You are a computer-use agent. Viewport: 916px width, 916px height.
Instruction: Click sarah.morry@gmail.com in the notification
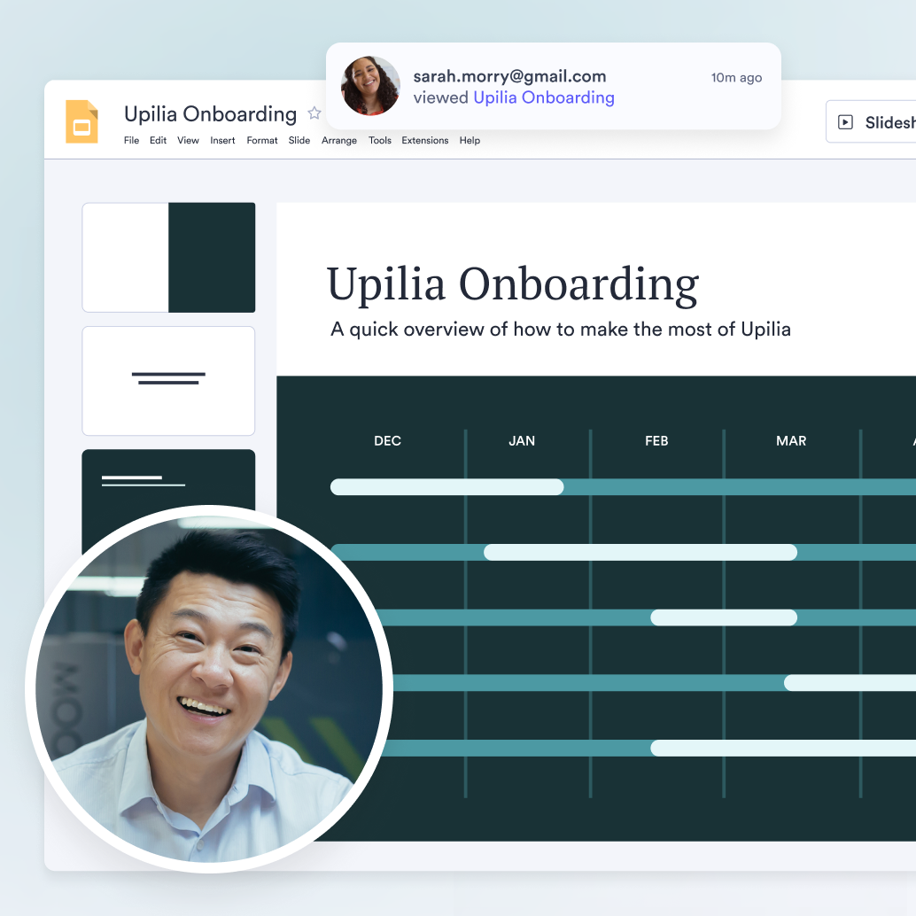click(x=509, y=76)
